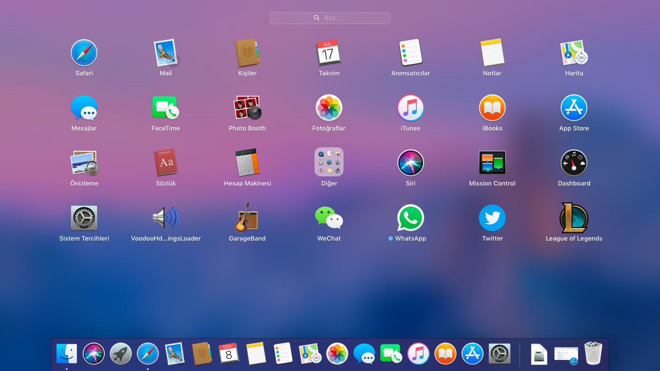Open the disk image file in the Dock
Viewport: 660px width, 371px height.
[x=539, y=354]
